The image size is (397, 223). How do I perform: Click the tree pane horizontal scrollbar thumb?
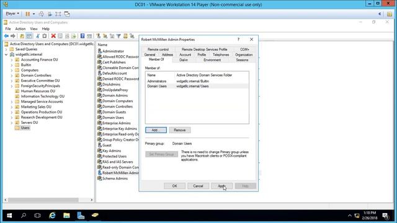(43, 199)
